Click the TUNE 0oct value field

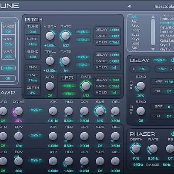tap(33, 32)
